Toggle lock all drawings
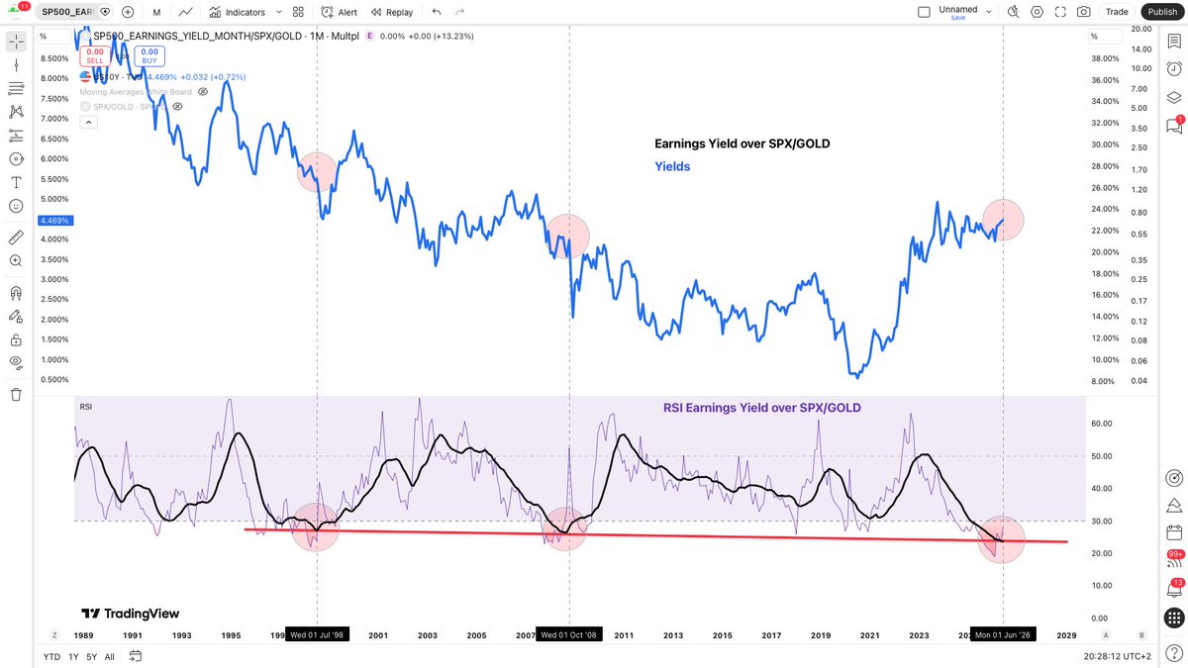Screen dimensions: 1188x668 click(16, 339)
